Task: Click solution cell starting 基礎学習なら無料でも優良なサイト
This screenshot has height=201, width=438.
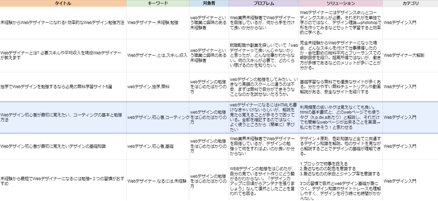Action: [x=341, y=87]
